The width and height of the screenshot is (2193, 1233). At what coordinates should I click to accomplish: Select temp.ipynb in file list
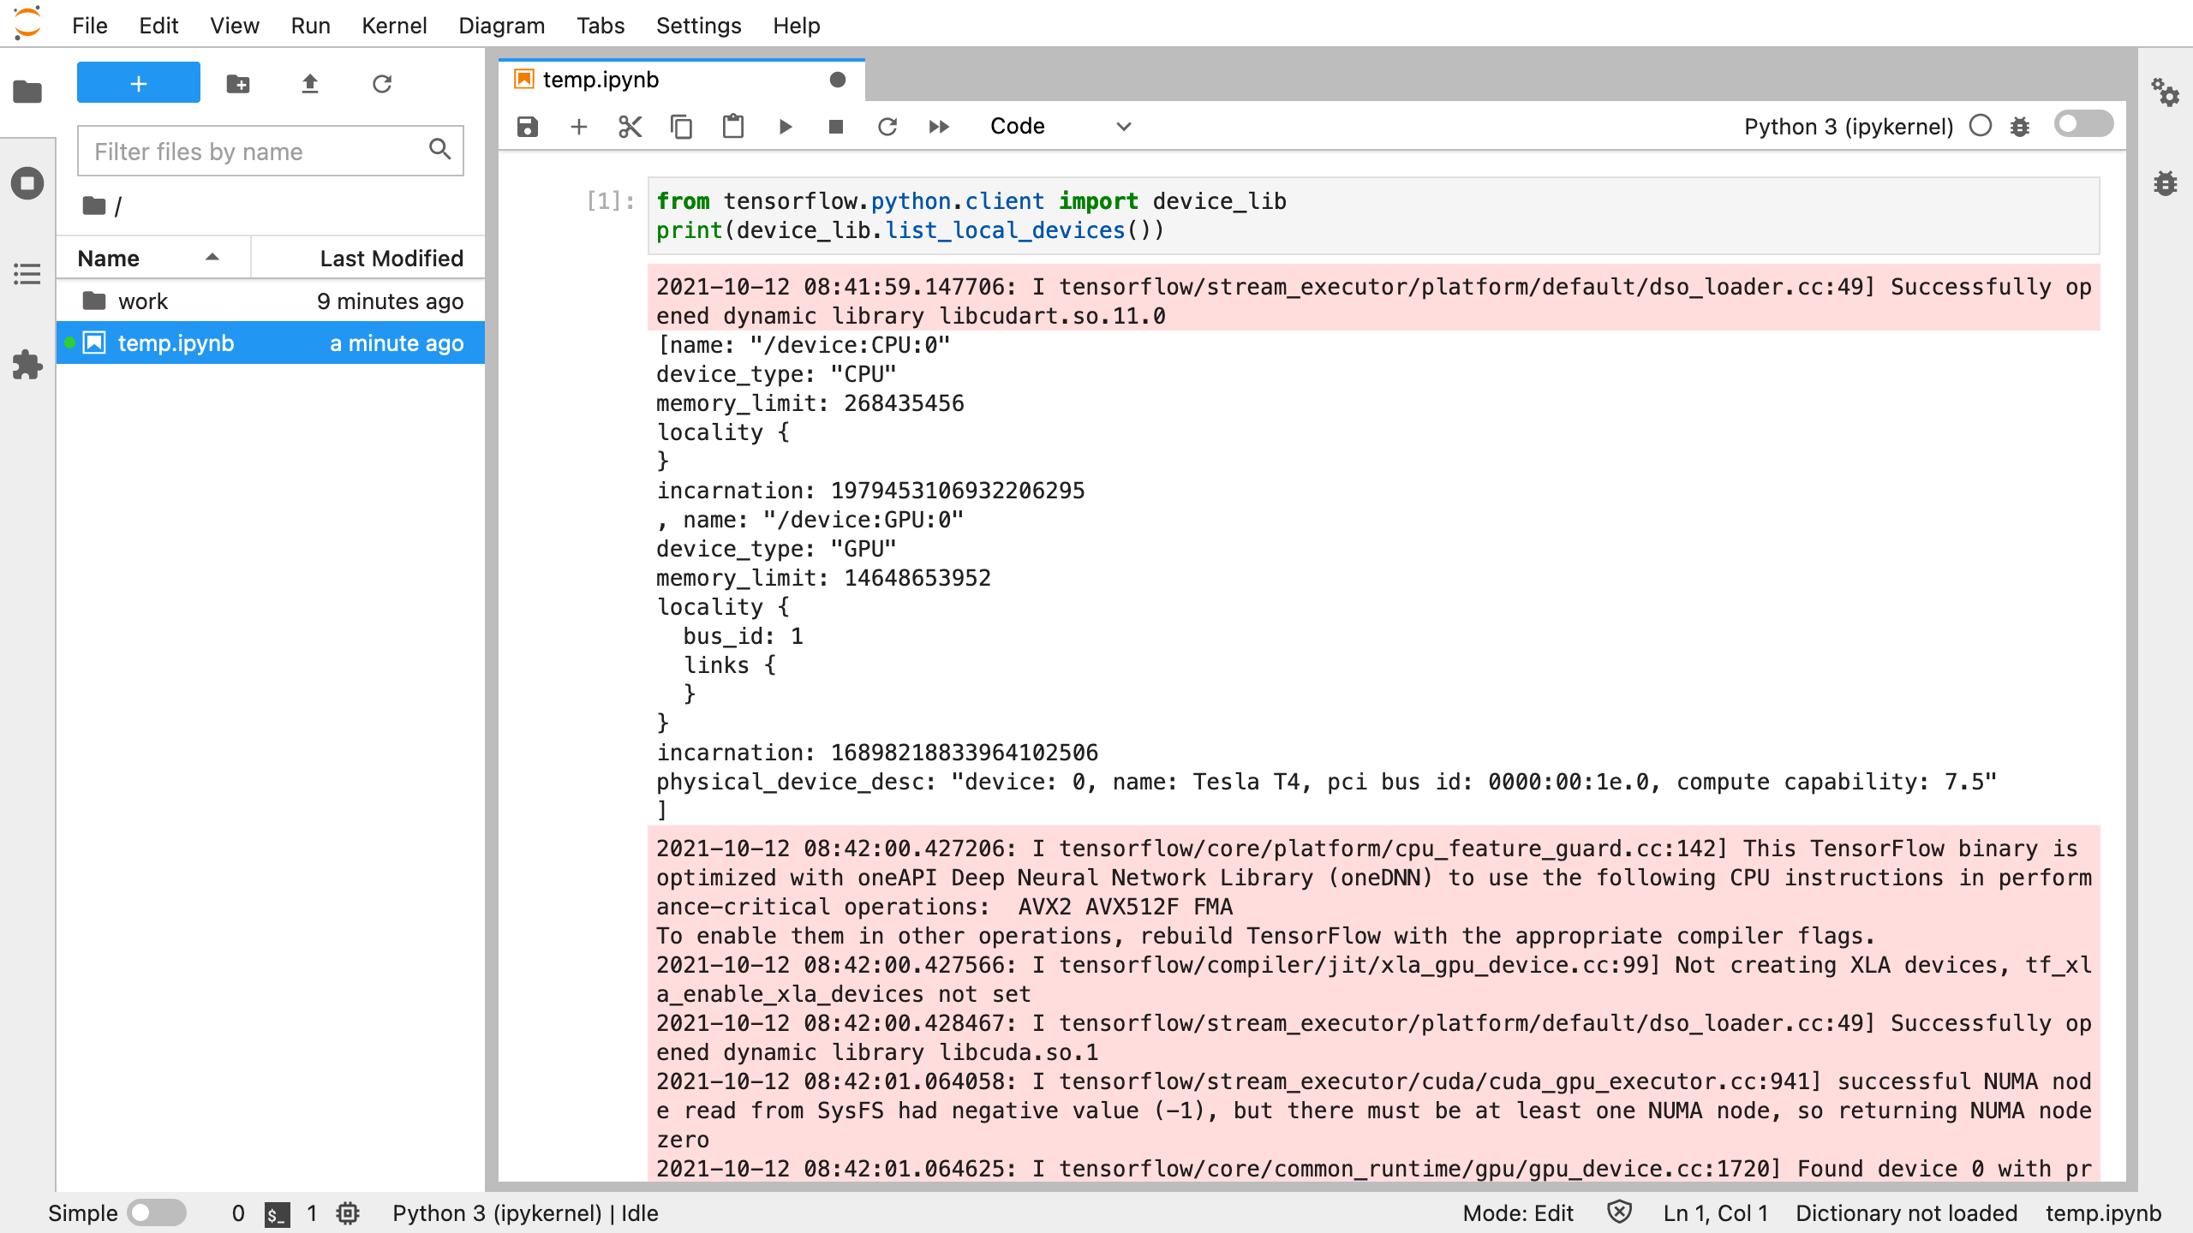tap(271, 343)
